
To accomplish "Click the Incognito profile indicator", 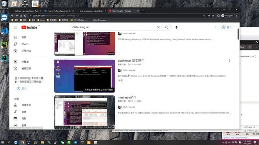I will point(227,16).
